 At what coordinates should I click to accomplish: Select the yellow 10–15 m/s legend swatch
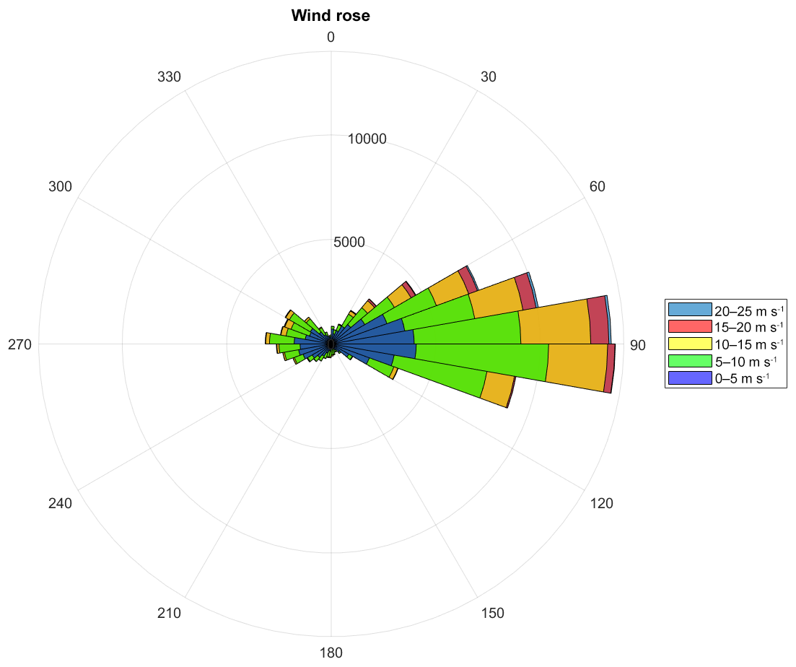690,343
